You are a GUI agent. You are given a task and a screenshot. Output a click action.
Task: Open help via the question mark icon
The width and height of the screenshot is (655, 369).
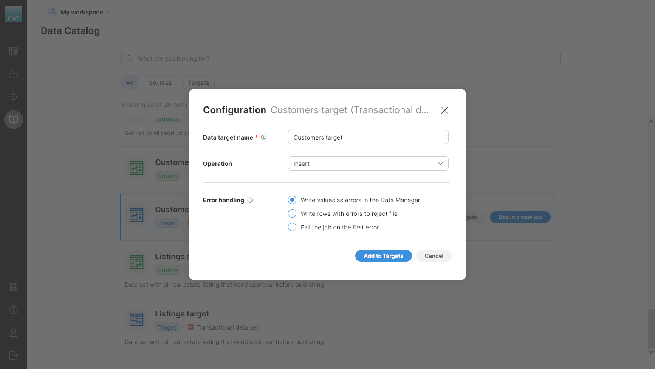(x=13, y=310)
